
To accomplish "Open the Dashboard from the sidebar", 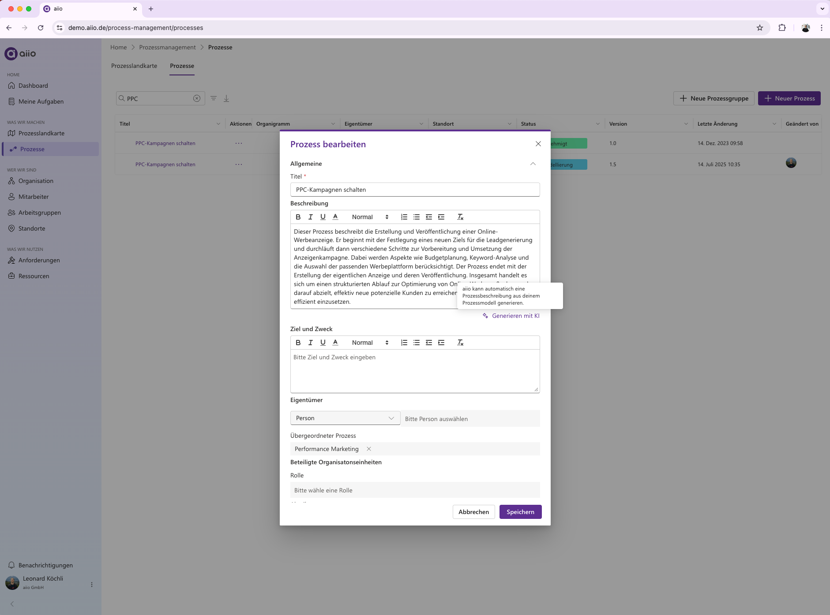I will click(x=33, y=86).
